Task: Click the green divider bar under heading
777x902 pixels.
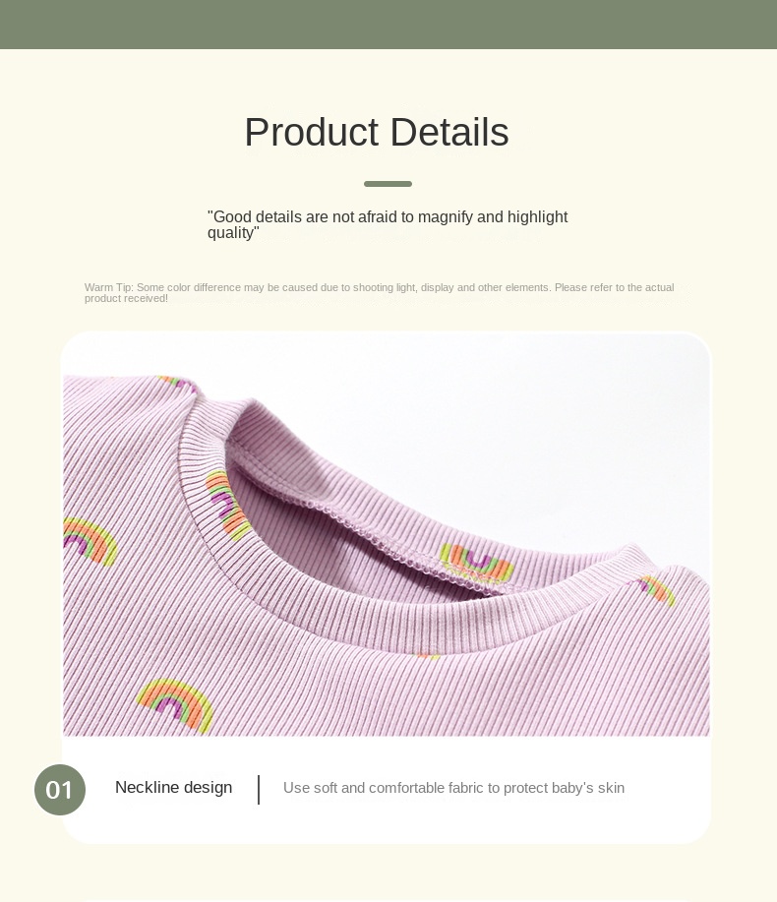Action: (x=388, y=184)
